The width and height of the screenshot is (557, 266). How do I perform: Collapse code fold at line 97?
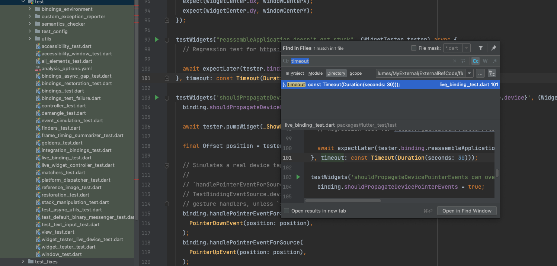pyautogui.click(x=167, y=39)
